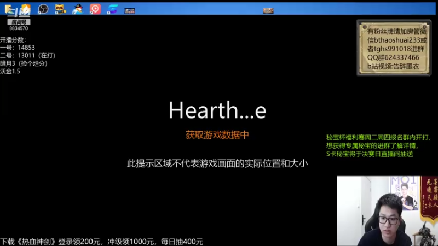Click the streamer webcam feed

tap(388, 211)
